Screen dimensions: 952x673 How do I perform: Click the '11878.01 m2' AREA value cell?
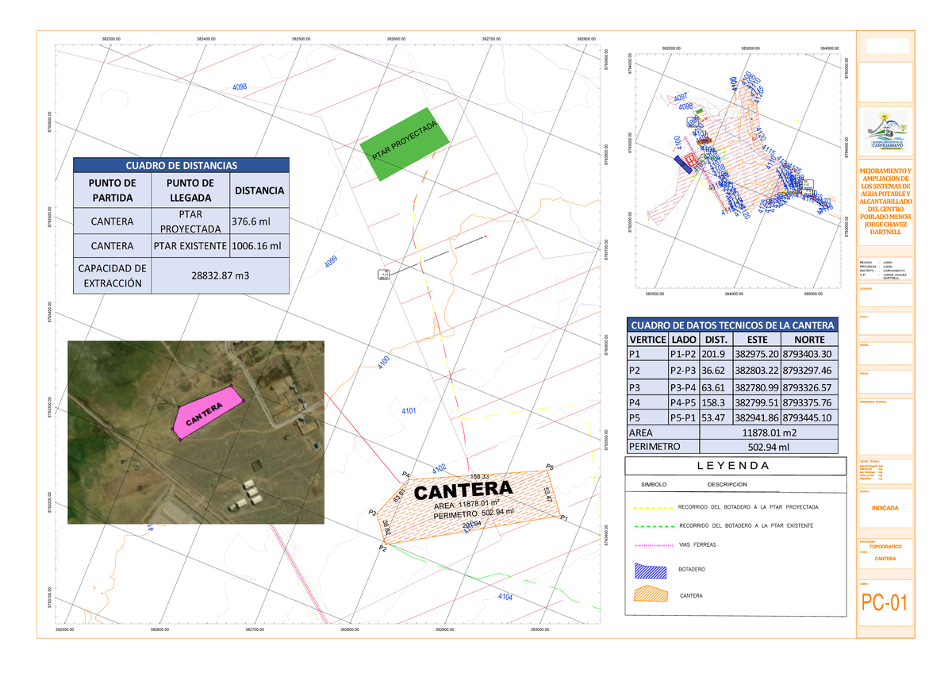coord(770,433)
